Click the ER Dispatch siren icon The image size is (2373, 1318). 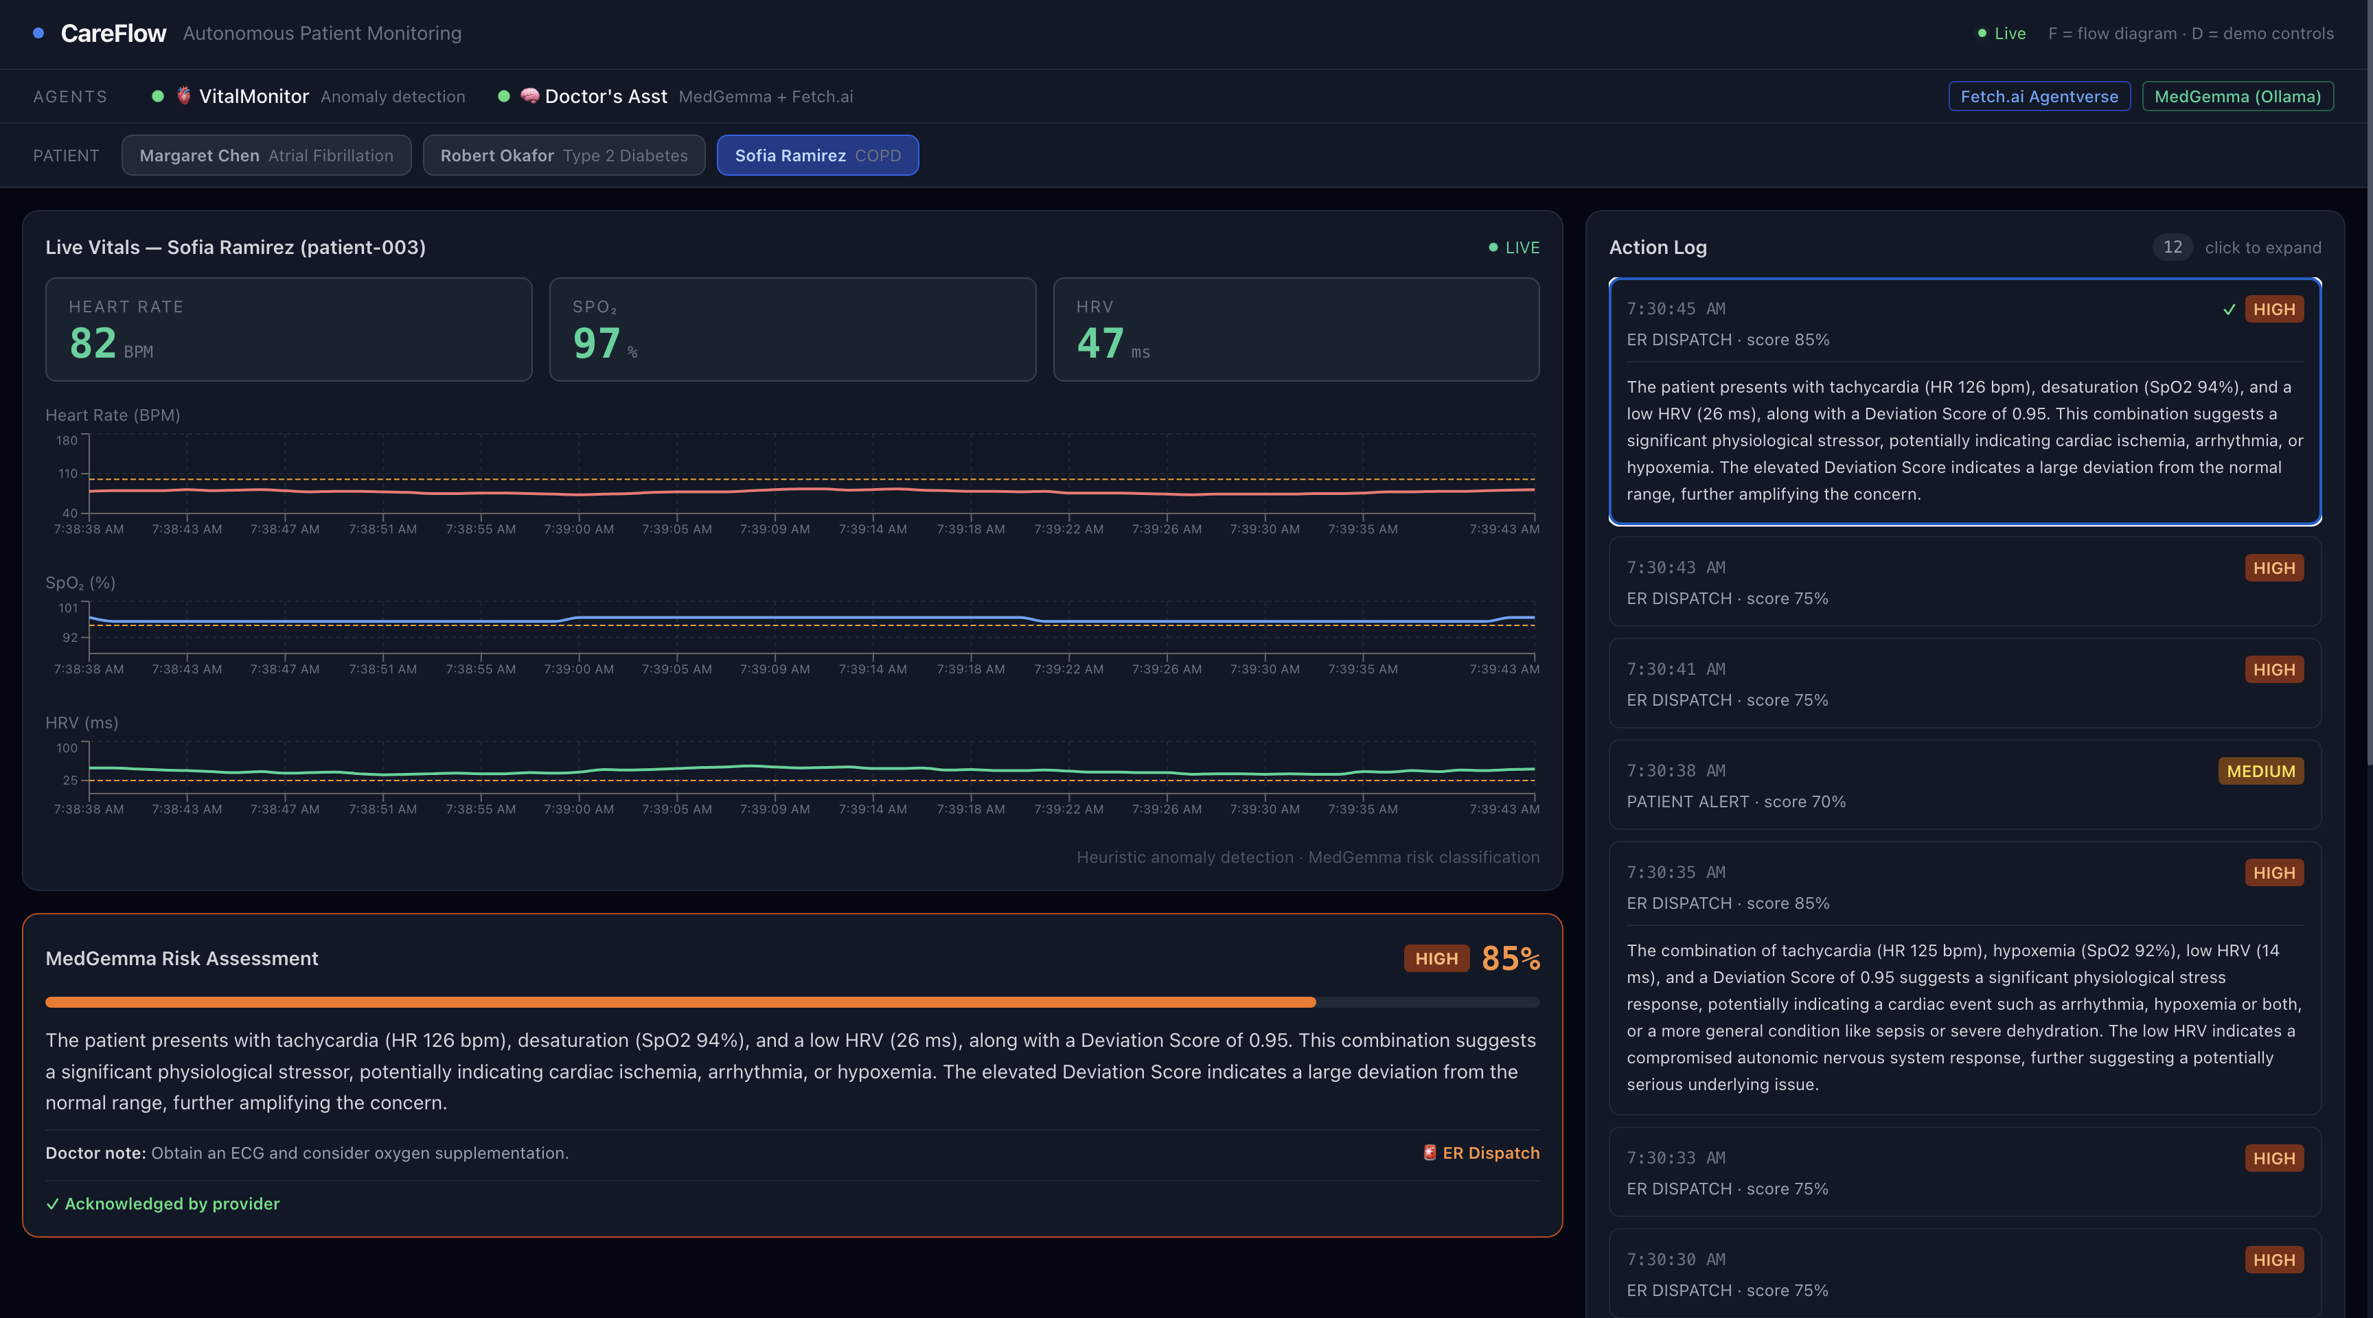point(1430,1152)
